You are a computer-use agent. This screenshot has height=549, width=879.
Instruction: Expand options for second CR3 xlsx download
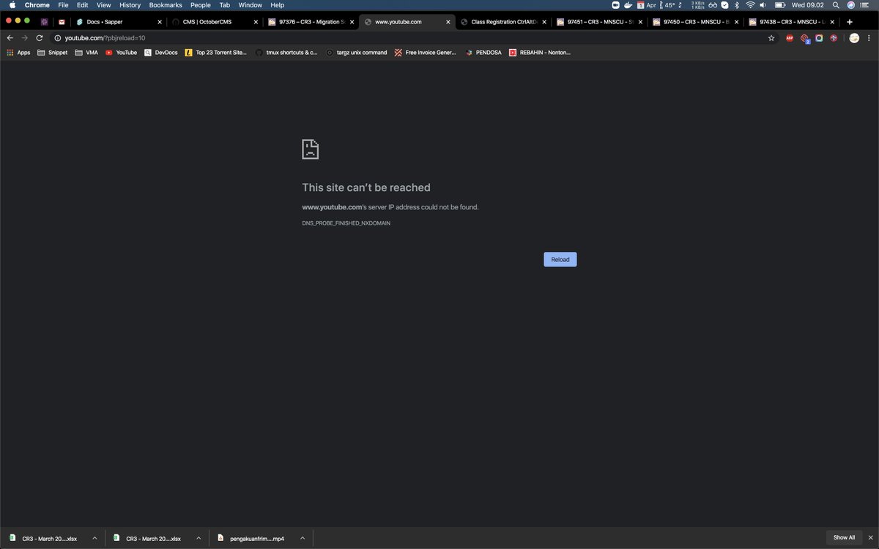coord(199,538)
